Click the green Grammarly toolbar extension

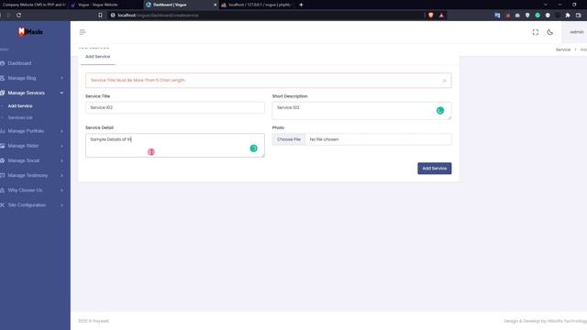537,16
